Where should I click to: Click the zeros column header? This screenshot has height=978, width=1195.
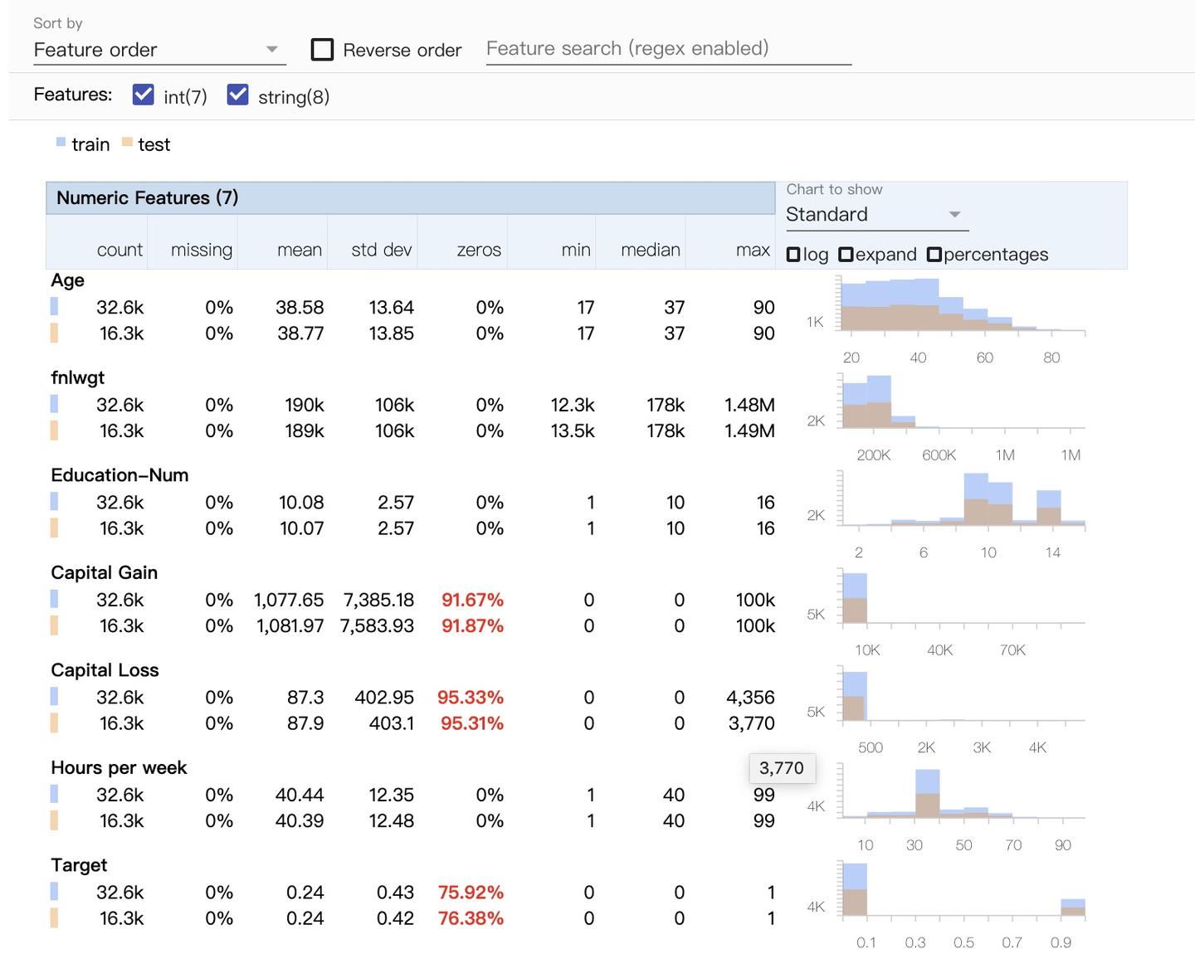click(479, 250)
